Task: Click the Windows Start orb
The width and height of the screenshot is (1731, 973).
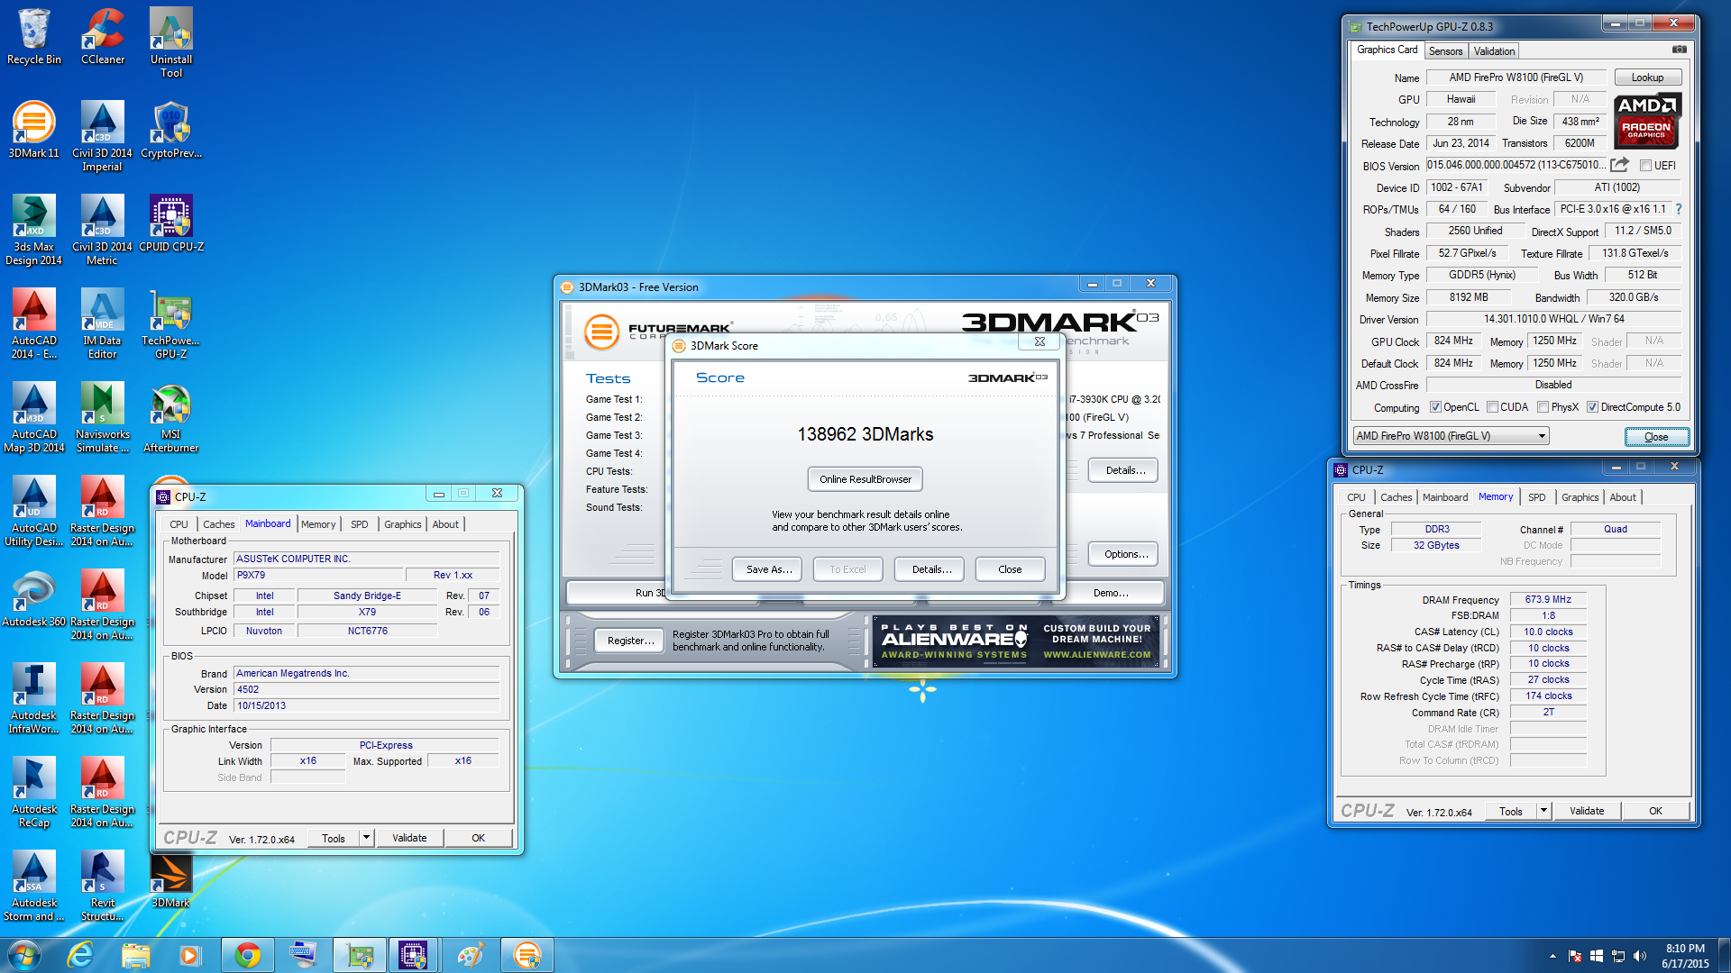Action: click(x=24, y=955)
